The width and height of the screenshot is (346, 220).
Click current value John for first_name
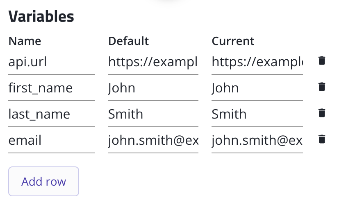257,88
